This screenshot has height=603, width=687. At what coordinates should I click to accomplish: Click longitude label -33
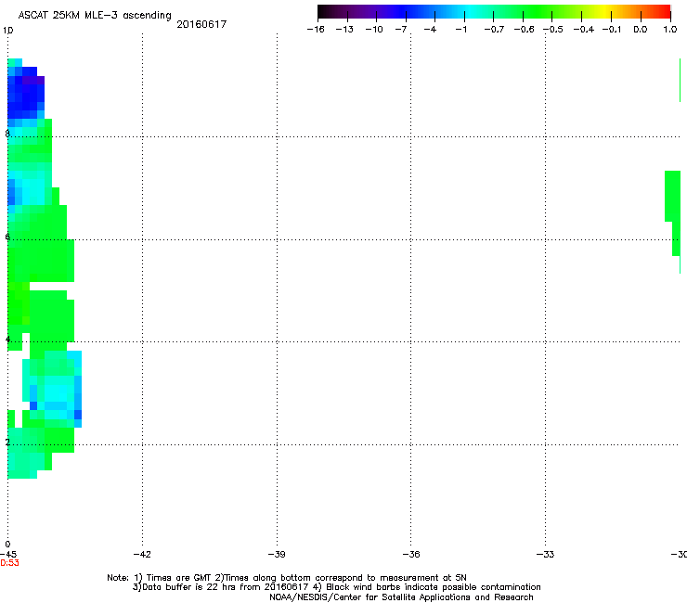(x=545, y=555)
